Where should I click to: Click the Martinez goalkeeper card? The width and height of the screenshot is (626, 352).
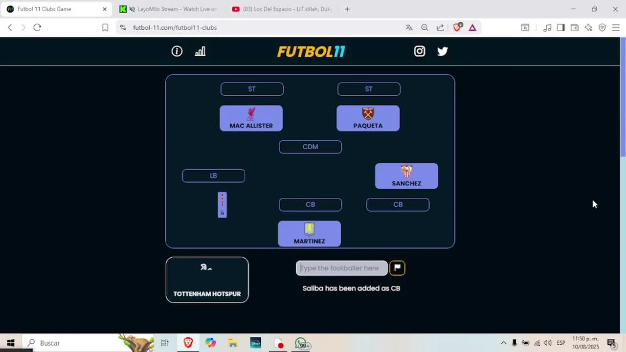(x=309, y=234)
